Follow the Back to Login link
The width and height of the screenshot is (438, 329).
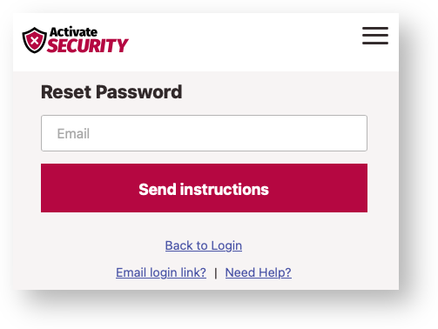204,245
